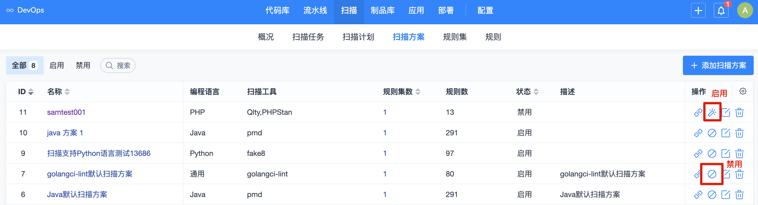Open the samtest001 scheme link
Image resolution: width=758 pixels, height=205 pixels.
pos(66,112)
